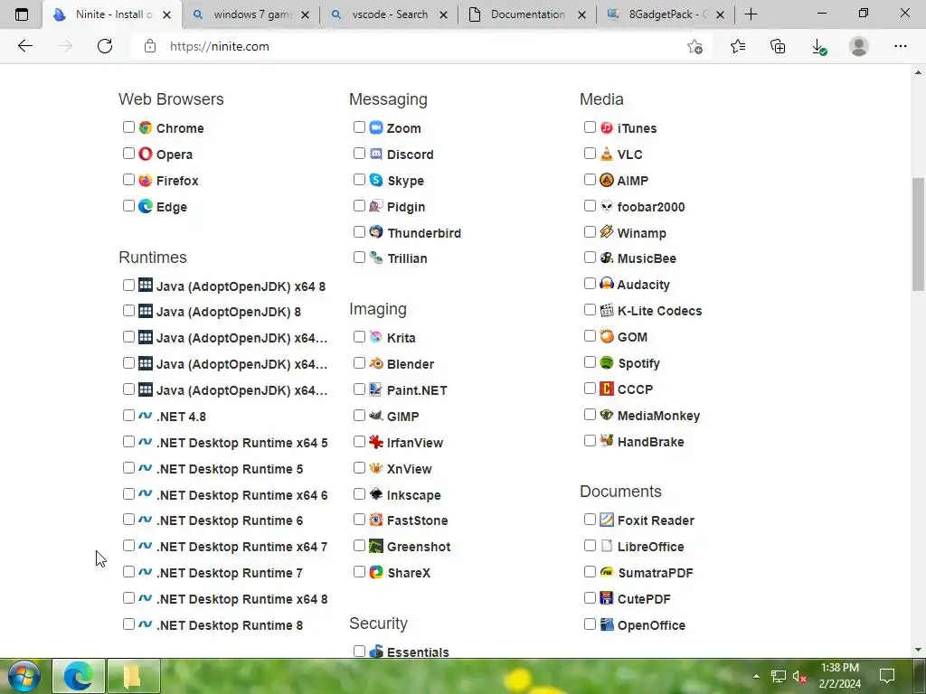Check the SumatraPDF checkbox
The height and width of the screenshot is (694, 926).
click(x=590, y=571)
